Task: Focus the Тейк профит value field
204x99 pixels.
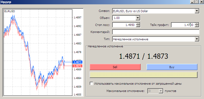Action: coord(183,25)
